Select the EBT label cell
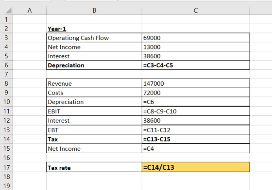 tap(94, 130)
